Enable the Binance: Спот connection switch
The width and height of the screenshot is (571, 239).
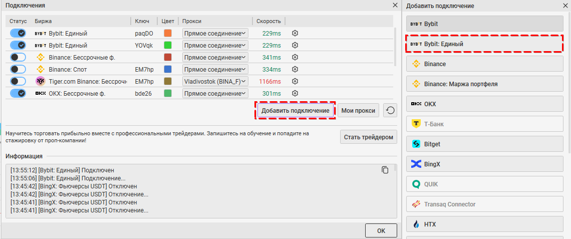[x=18, y=69]
